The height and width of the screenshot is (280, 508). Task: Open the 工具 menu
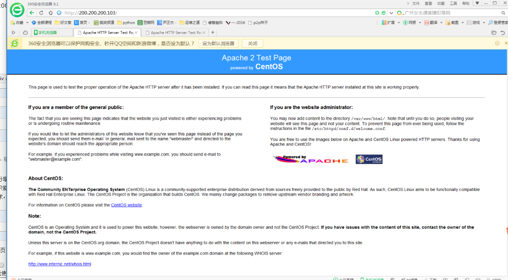(453, 3)
